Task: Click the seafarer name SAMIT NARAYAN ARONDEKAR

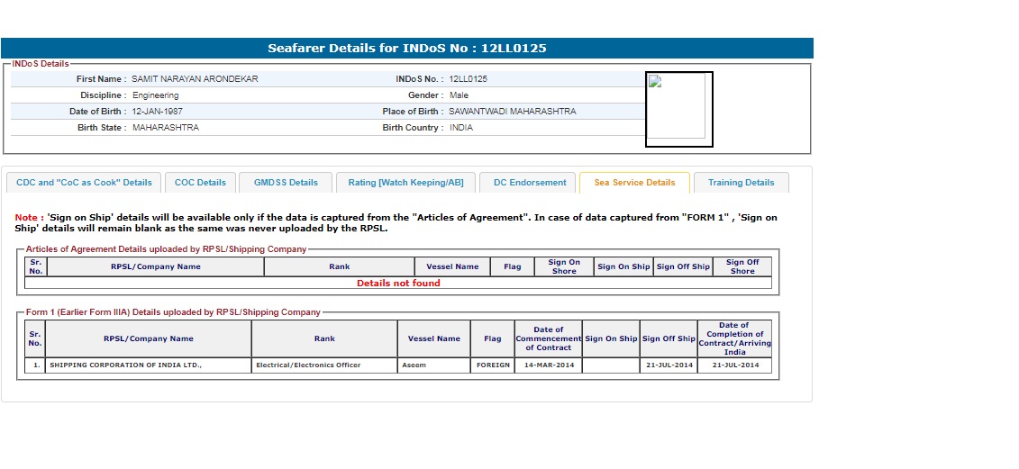Action: click(195, 79)
